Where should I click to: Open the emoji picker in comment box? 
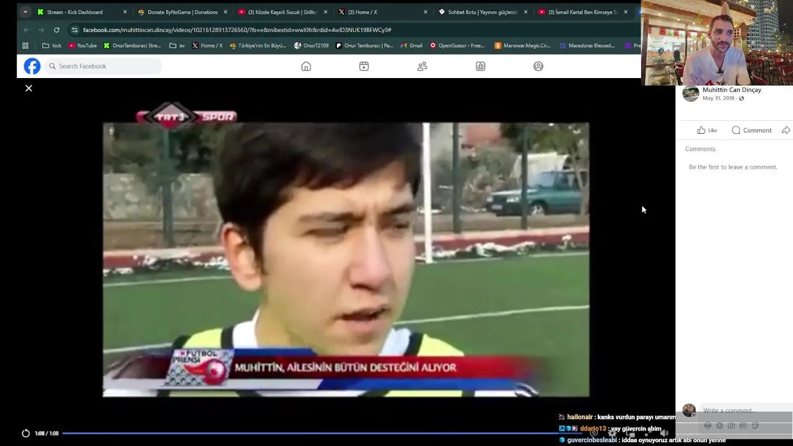coord(719,426)
